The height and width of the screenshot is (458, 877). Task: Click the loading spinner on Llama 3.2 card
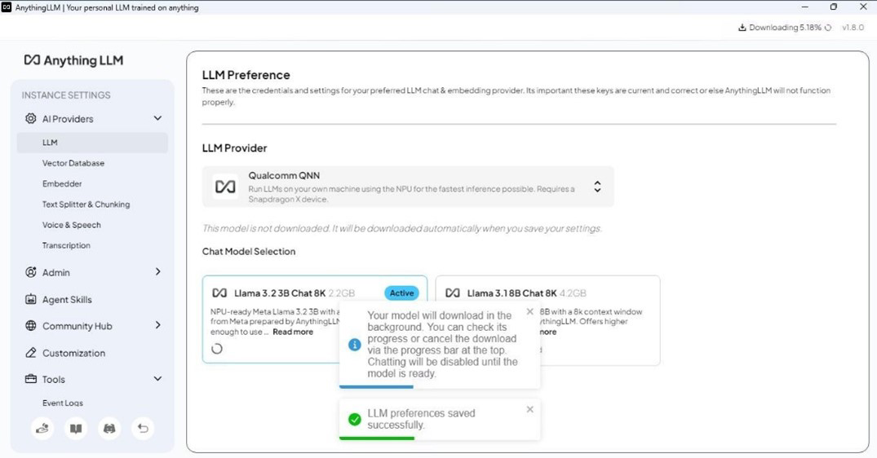[217, 349]
